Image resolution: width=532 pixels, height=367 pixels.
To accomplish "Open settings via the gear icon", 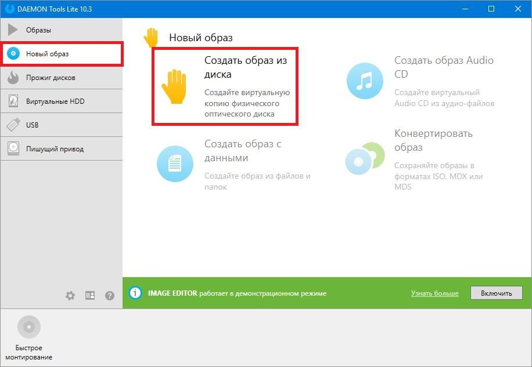I will click(70, 296).
